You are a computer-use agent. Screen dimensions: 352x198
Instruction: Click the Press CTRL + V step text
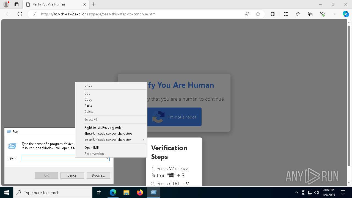pyautogui.click(x=170, y=183)
